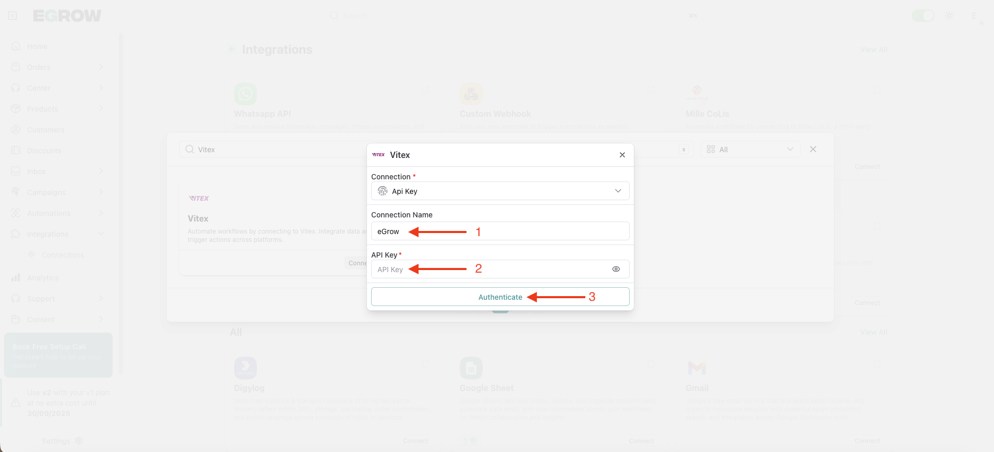Open the user avatar menu labeled E
Screen dimensions: 994x452
point(974,16)
